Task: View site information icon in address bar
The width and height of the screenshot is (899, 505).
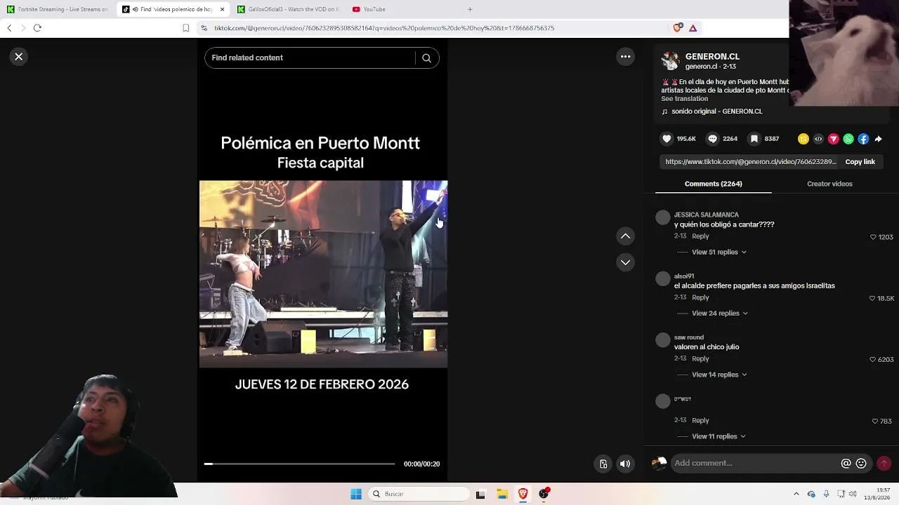Action: click(x=204, y=28)
